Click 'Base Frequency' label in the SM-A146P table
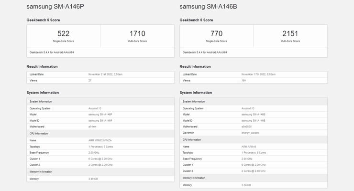 [x=39, y=153]
